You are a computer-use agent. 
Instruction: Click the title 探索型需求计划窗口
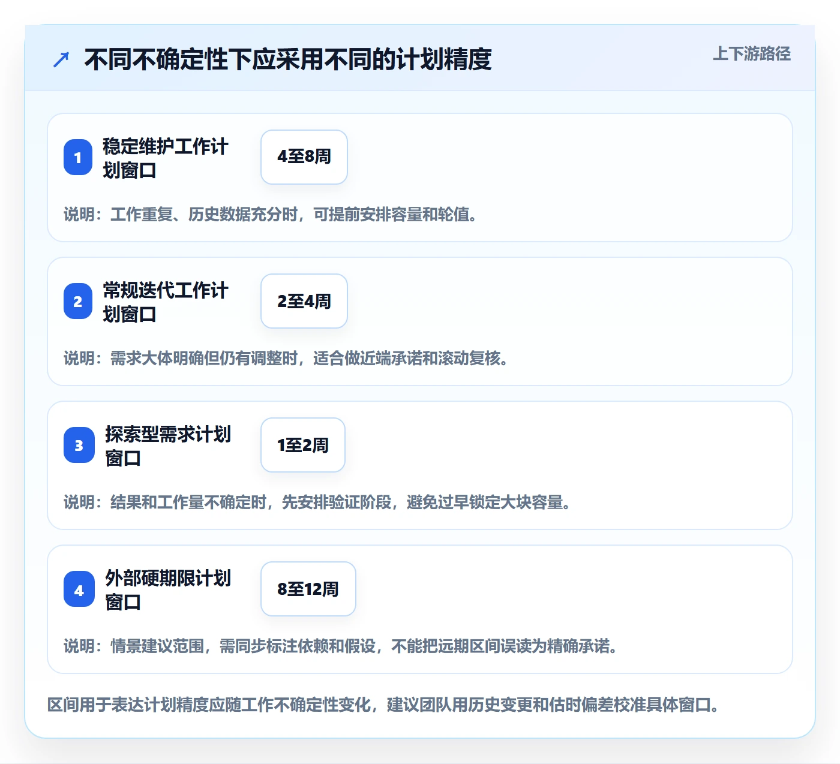tap(168, 446)
